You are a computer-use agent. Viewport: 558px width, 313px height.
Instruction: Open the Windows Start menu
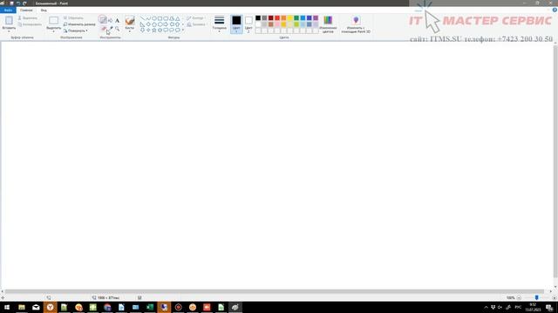point(7,307)
